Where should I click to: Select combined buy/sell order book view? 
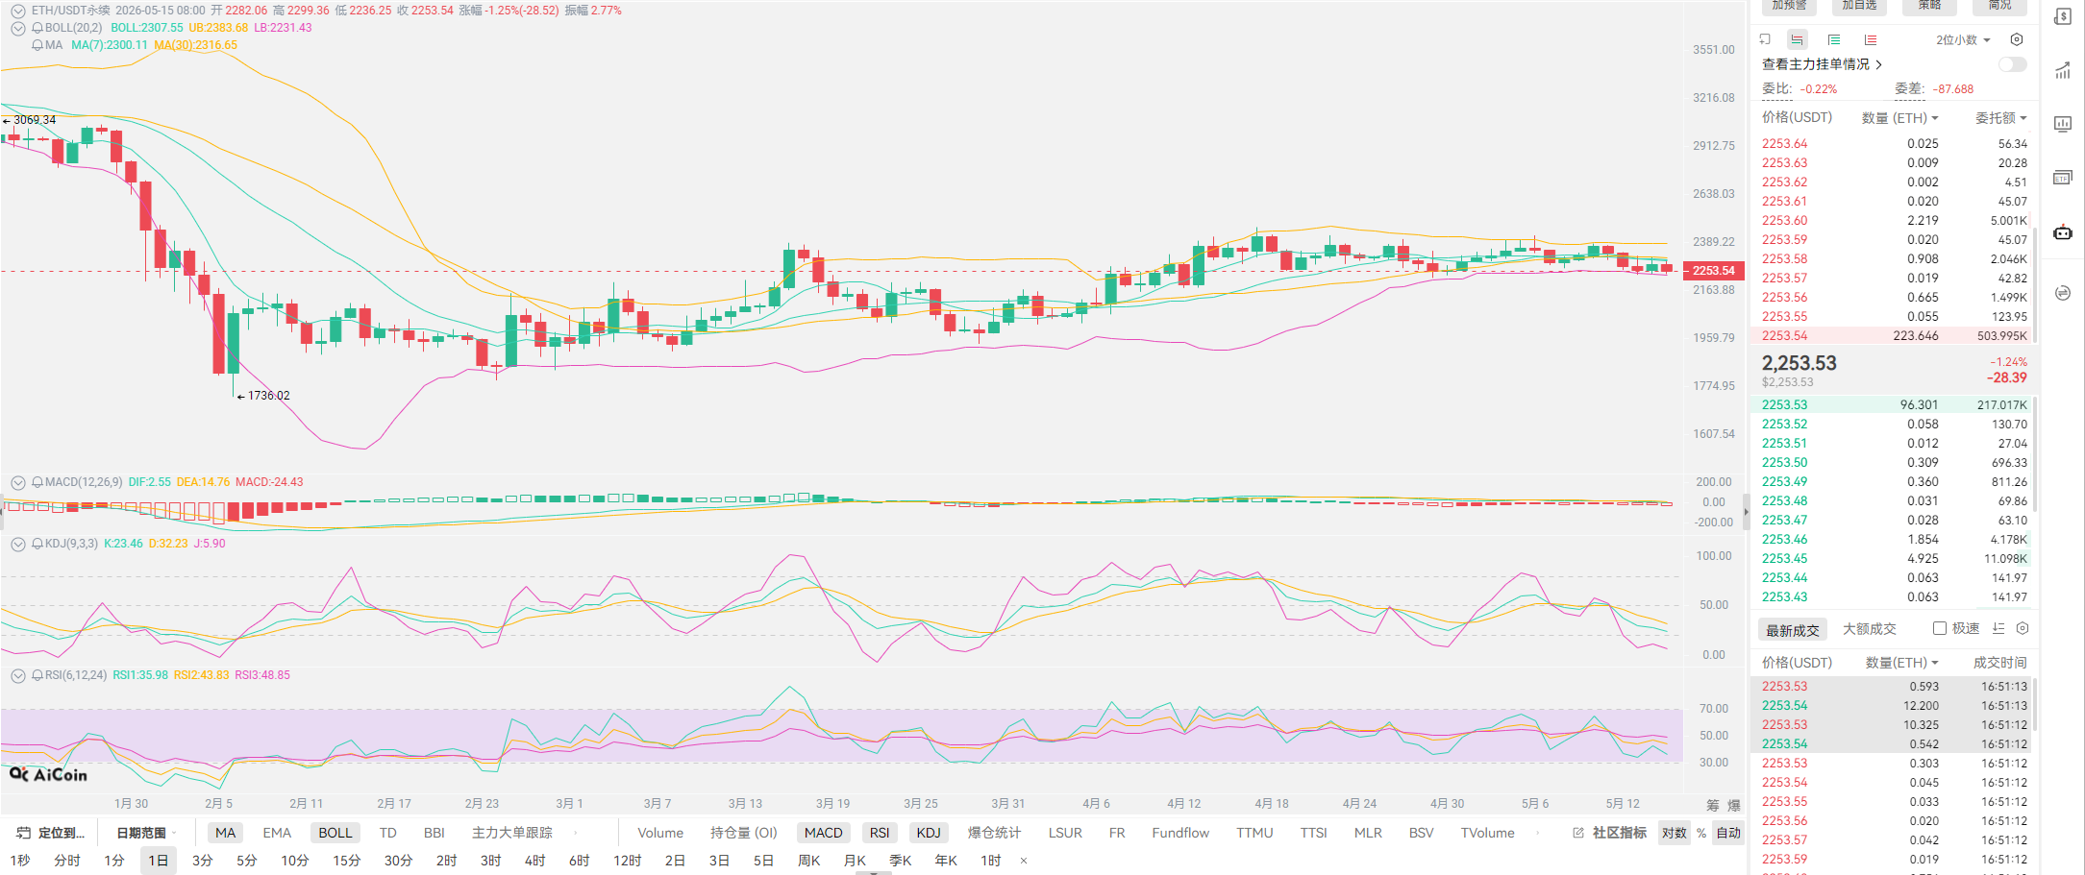coord(1798,39)
